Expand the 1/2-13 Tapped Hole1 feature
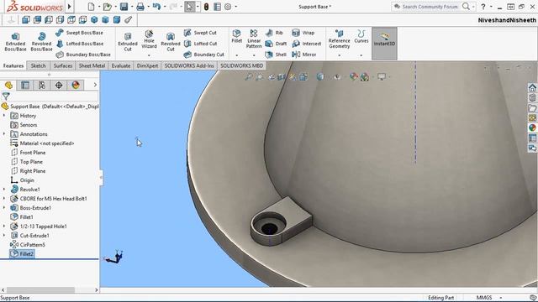 [x=4, y=226]
